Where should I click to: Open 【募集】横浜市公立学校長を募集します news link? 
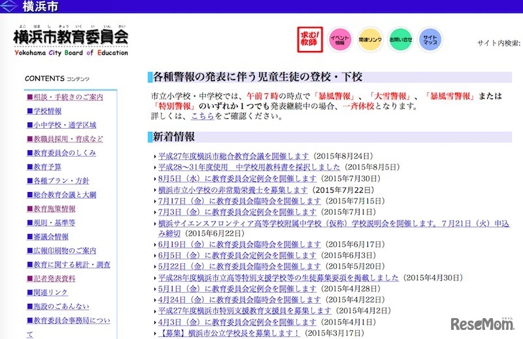[229, 333]
